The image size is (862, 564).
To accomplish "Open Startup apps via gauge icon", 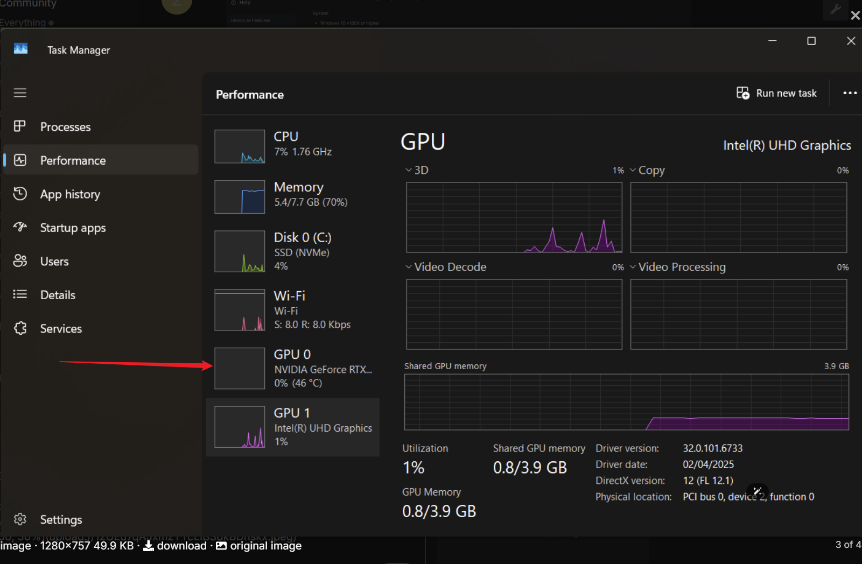I will click(20, 227).
